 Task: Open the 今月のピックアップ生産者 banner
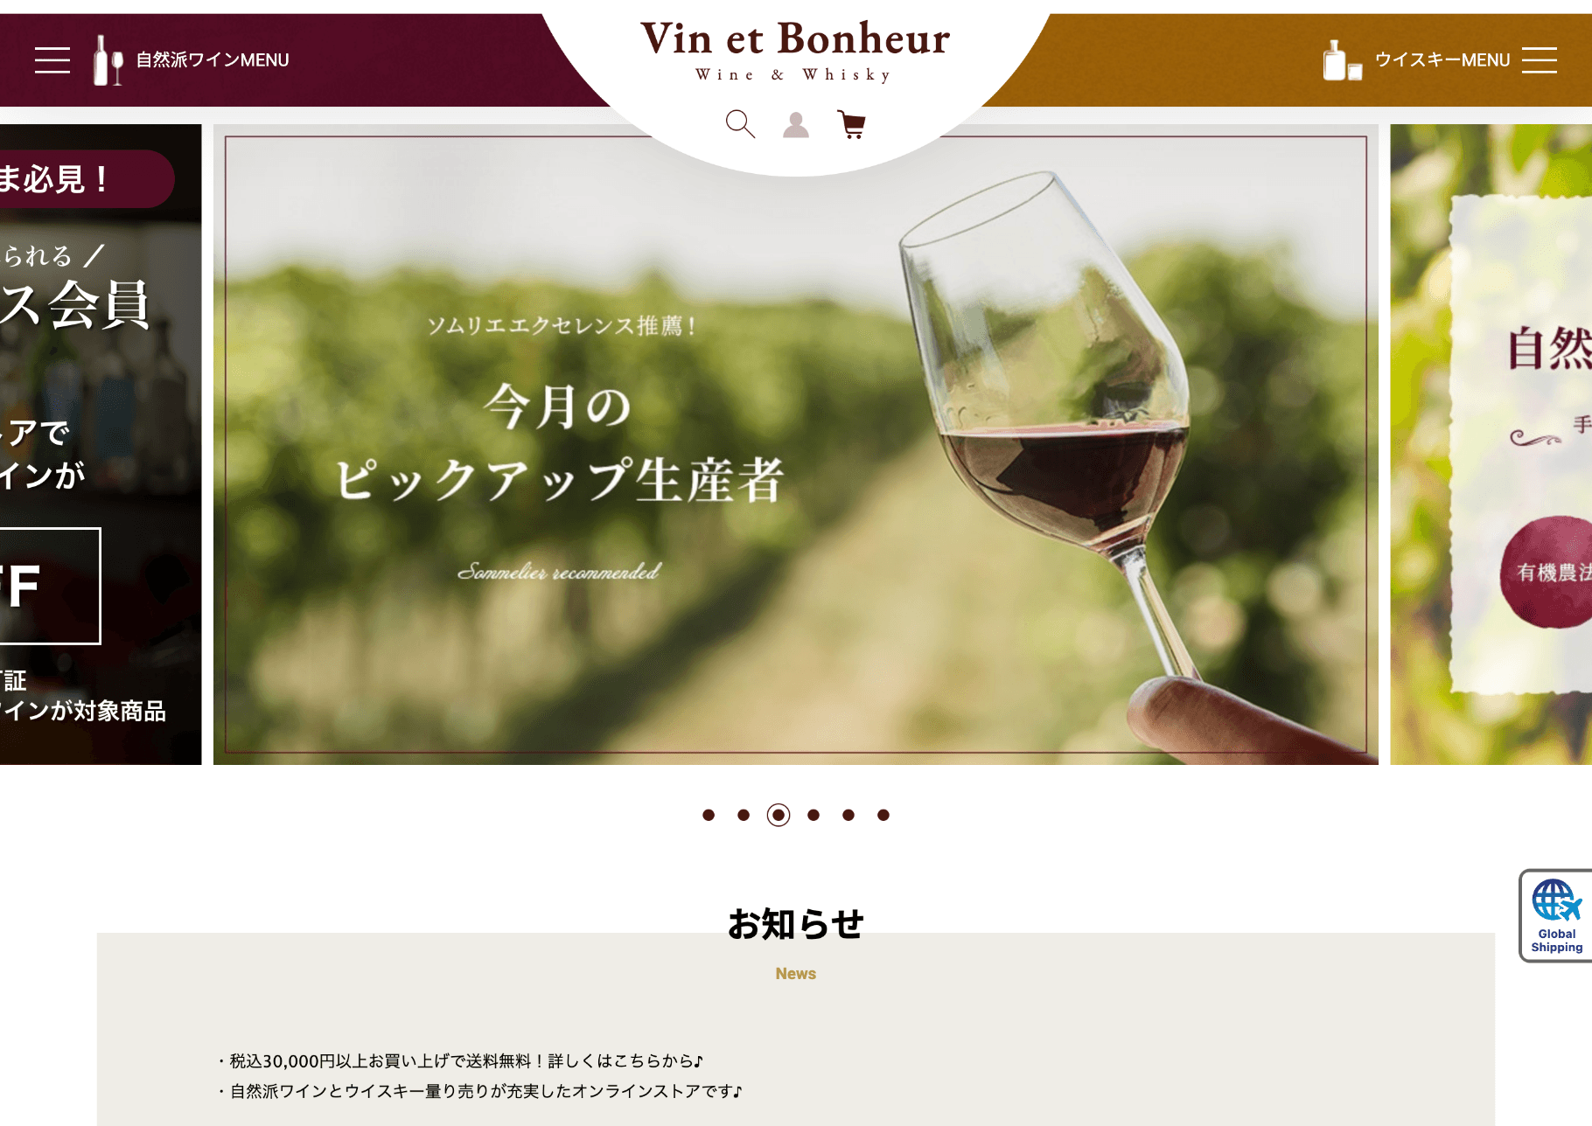[796, 444]
